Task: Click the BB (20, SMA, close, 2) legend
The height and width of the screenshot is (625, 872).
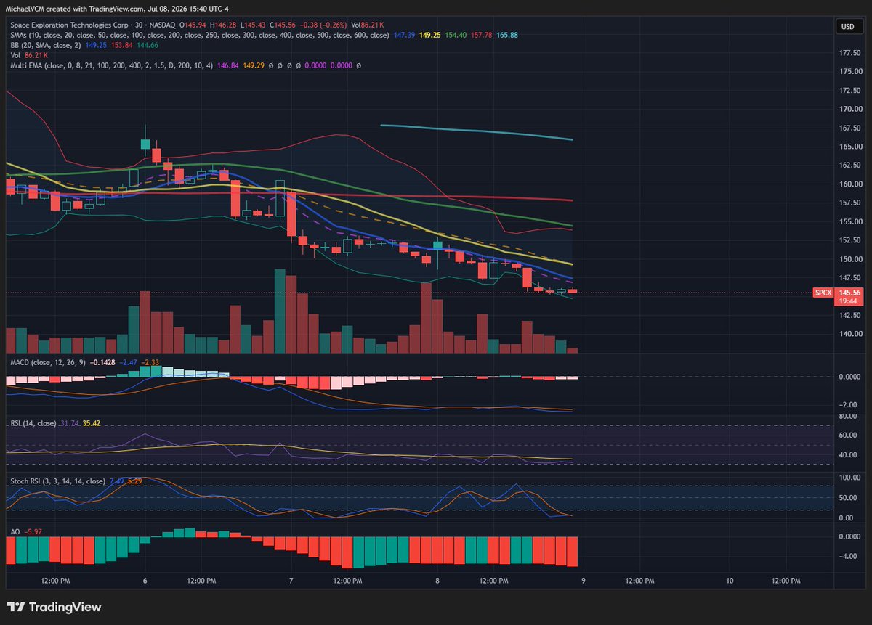Action: click(46, 45)
